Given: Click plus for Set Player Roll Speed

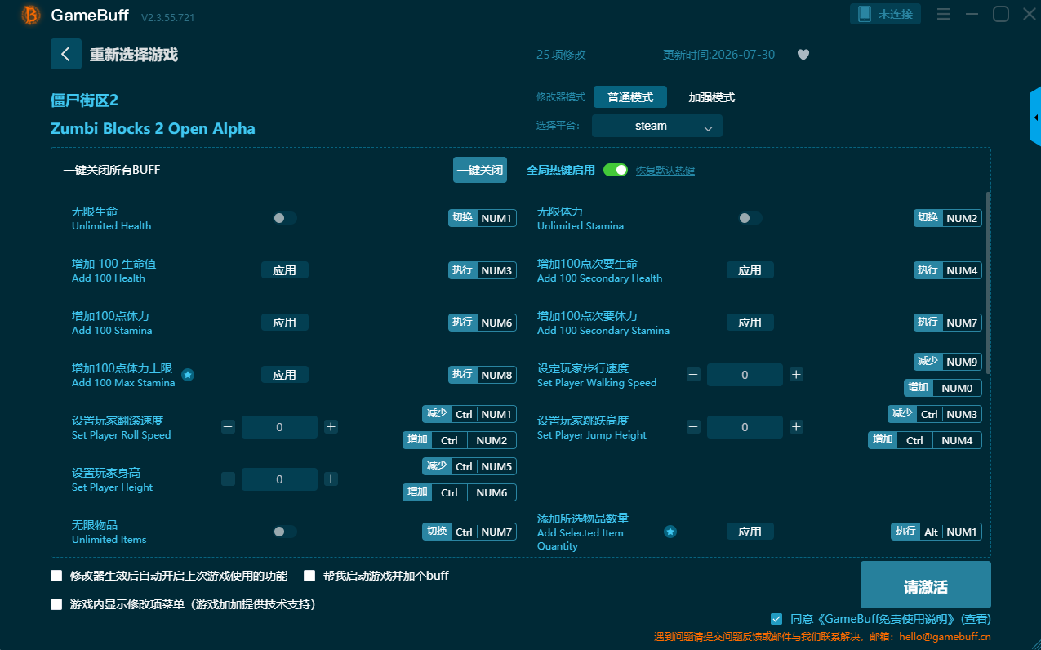Looking at the screenshot, I should (x=331, y=427).
